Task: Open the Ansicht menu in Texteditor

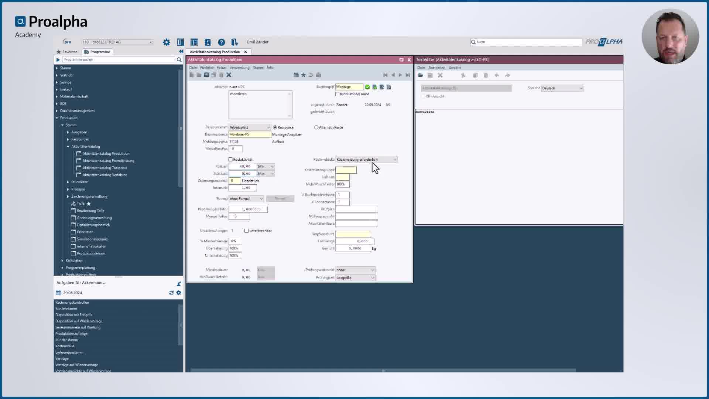Action: [x=455, y=68]
